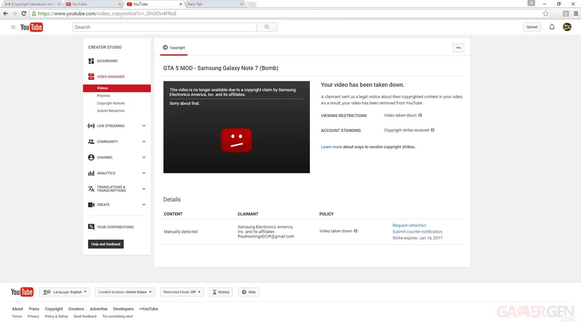Click the Community people icon
The width and height of the screenshot is (581, 328).
coord(91,142)
